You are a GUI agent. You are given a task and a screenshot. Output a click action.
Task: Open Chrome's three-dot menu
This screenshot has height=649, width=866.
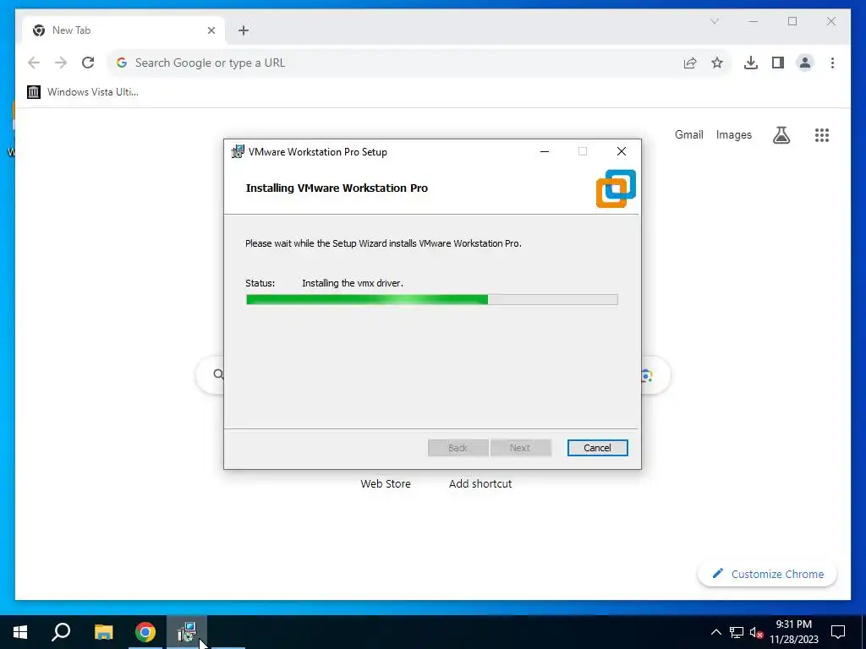pos(832,63)
